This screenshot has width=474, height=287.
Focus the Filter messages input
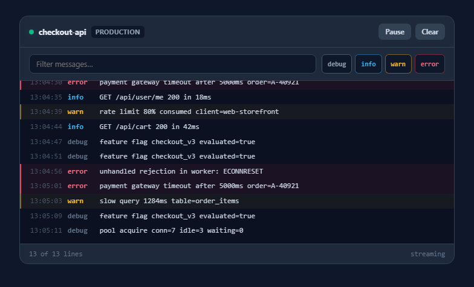[172, 64]
